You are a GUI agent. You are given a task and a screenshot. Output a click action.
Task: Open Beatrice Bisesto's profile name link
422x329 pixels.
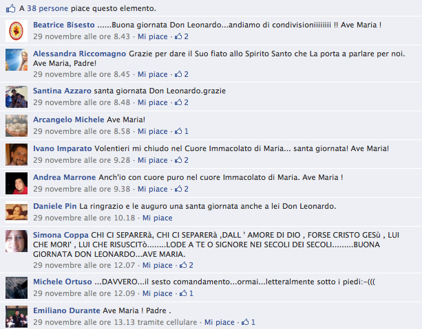[64, 25]
